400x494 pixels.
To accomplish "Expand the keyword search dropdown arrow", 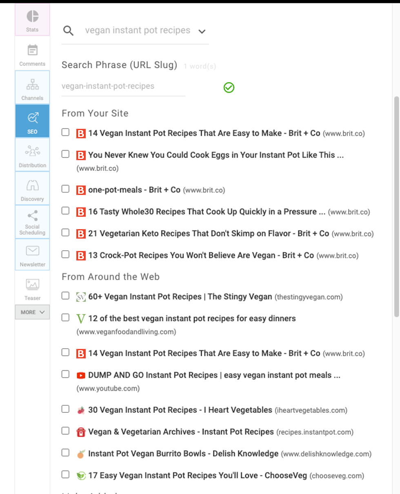I will 202,31.
